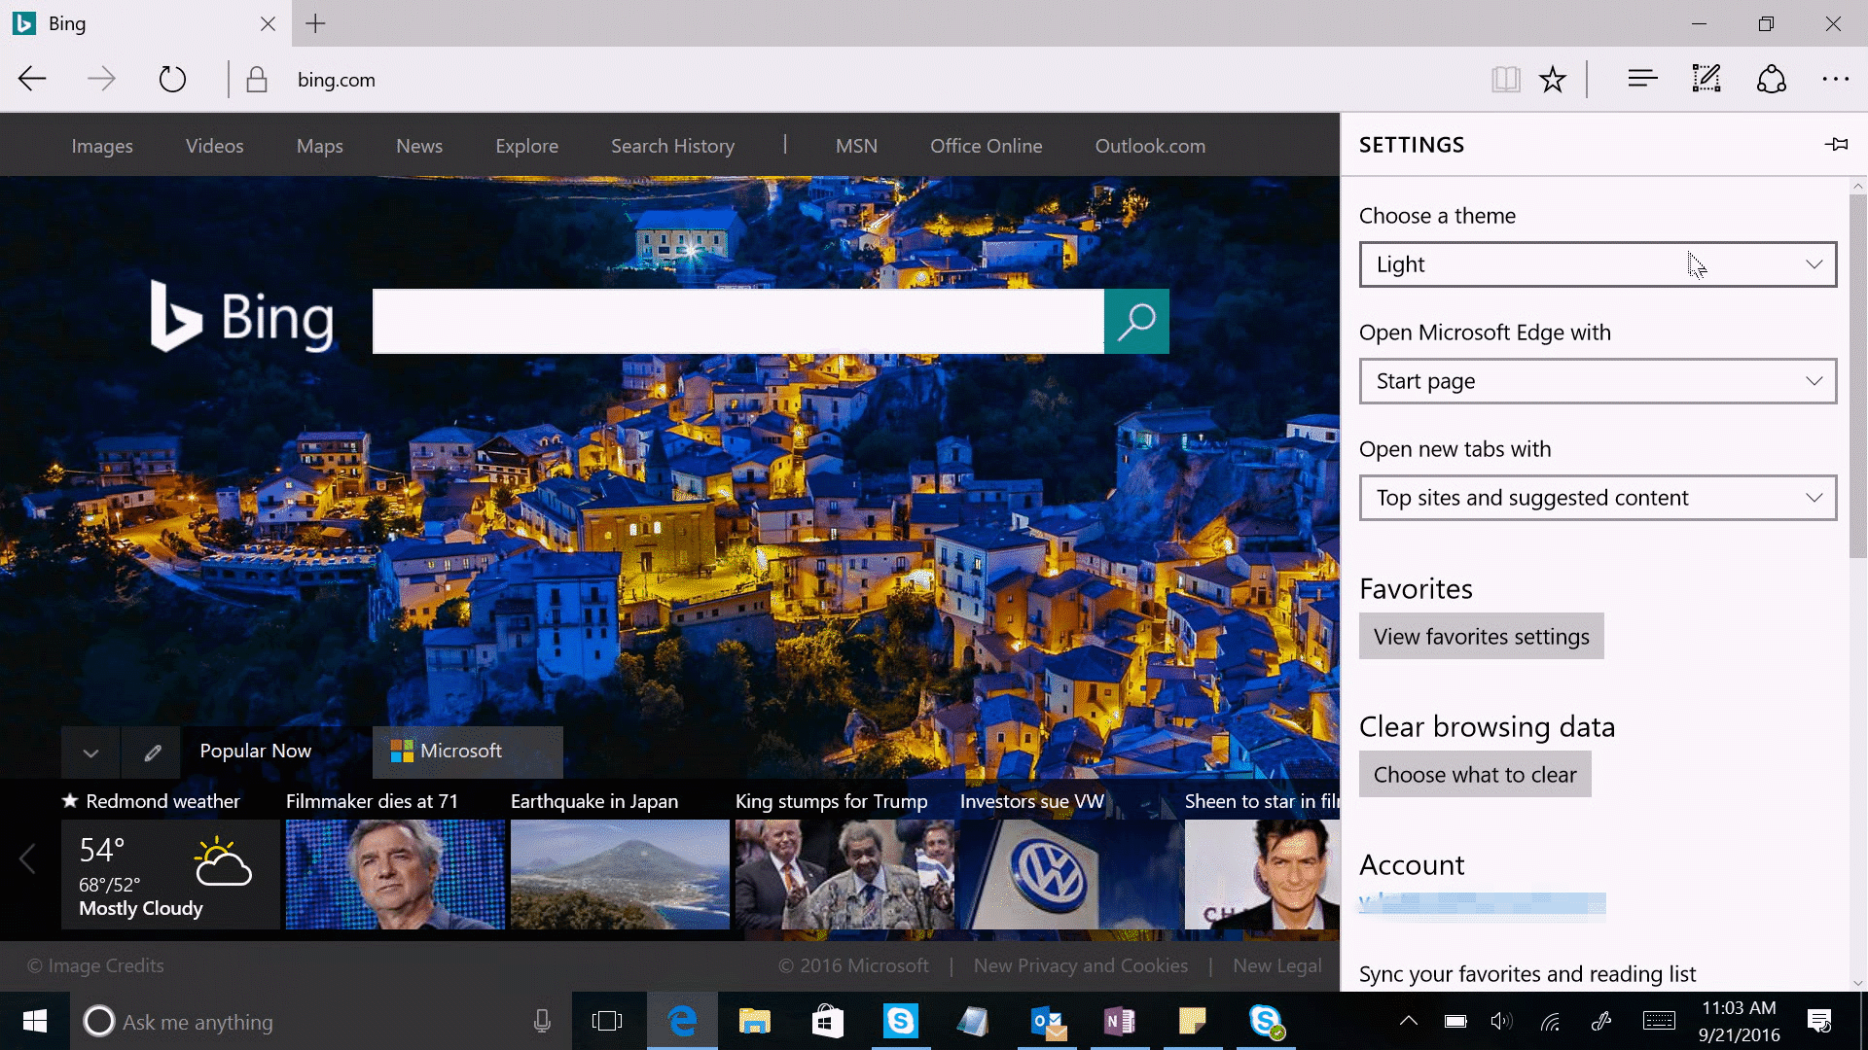Click the Favorites star icon
The width and height of the screenshot is (1868, 1050).
(1554, 80)
